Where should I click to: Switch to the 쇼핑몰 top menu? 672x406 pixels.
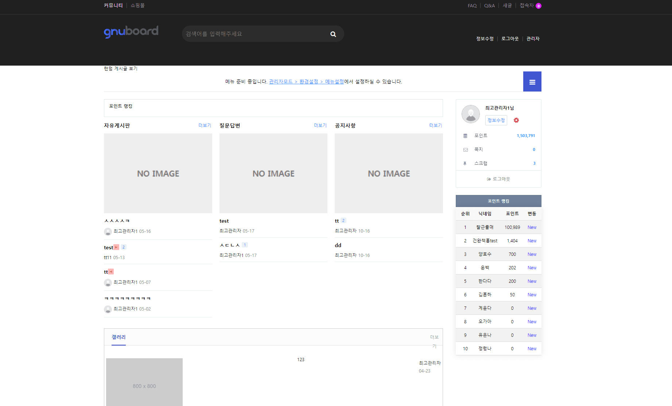pos(137,5)
